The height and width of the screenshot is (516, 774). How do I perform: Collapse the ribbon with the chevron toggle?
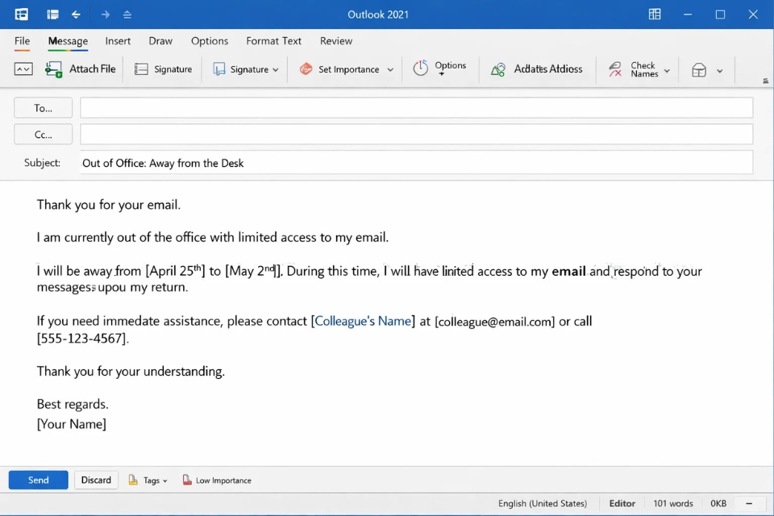[x=764, y=80]
